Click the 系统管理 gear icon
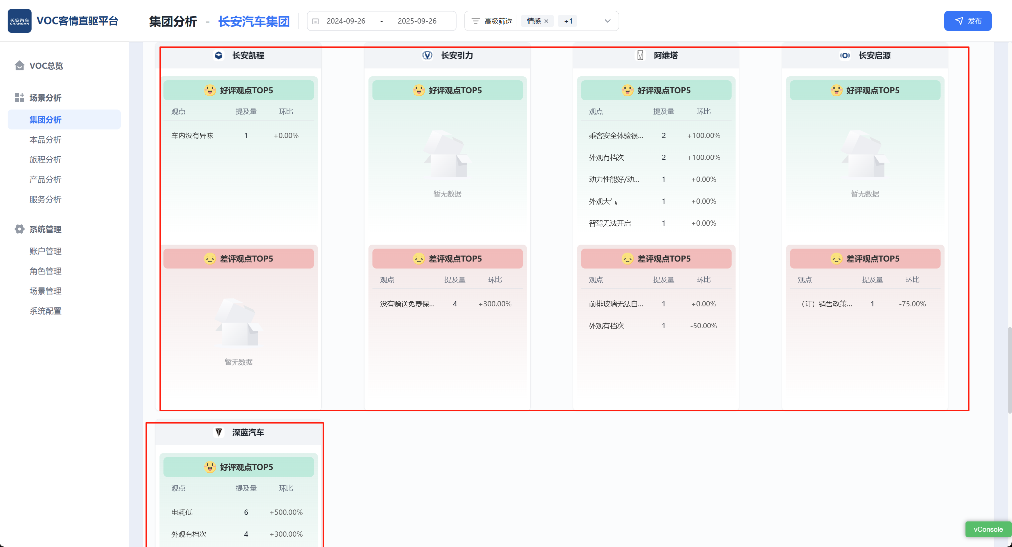 click(19, 229)
